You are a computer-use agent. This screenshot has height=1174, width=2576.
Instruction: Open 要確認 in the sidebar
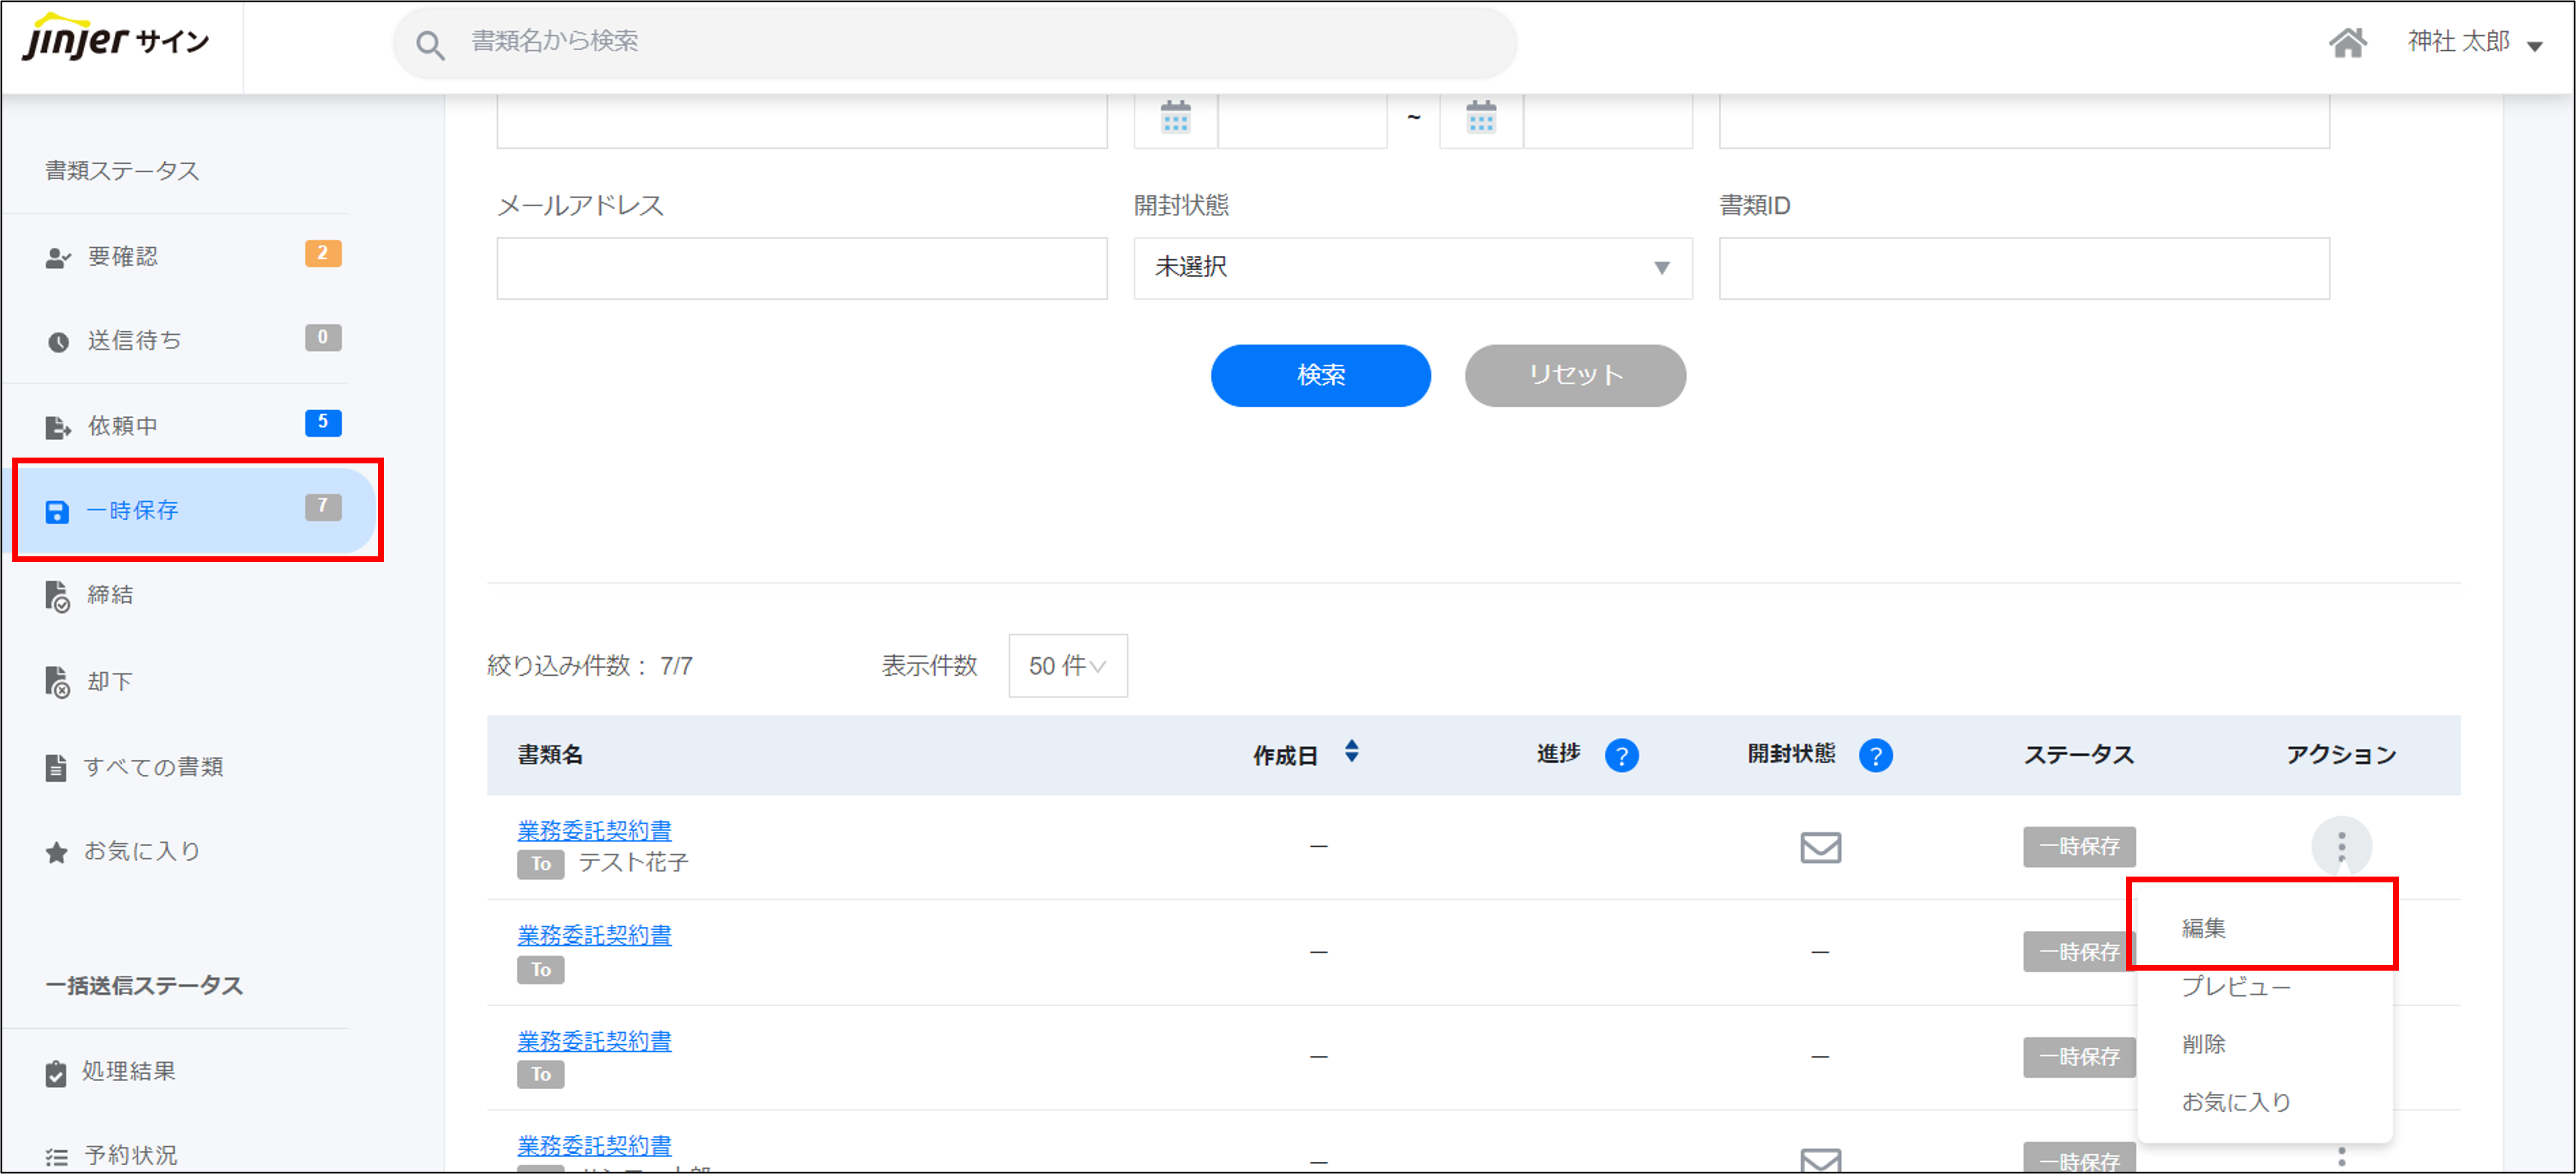tap(122, 257)
